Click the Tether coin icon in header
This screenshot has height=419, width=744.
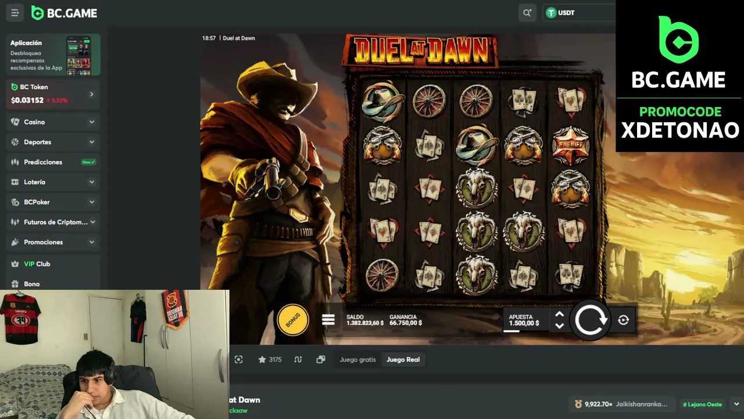(551, 13)
